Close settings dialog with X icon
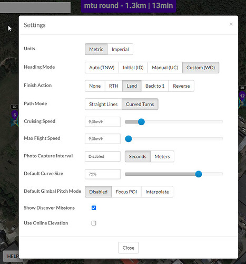Image resolution: width=246 pixels, height=264 pixels. click(x=231, y=24)
